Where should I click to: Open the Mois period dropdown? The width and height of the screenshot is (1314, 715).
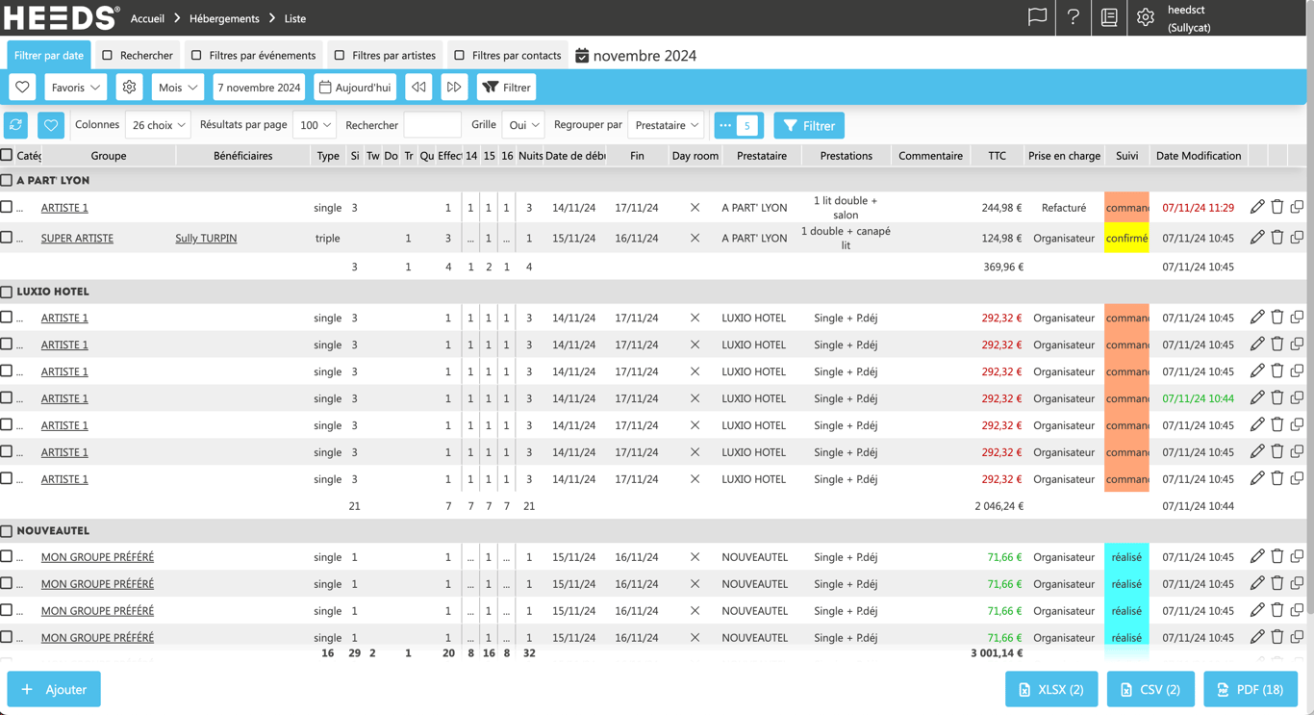point(177,88)
